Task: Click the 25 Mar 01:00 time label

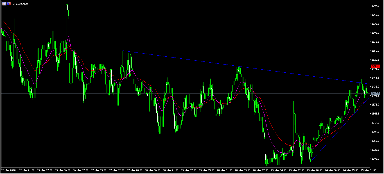Action: coord(369,170)
